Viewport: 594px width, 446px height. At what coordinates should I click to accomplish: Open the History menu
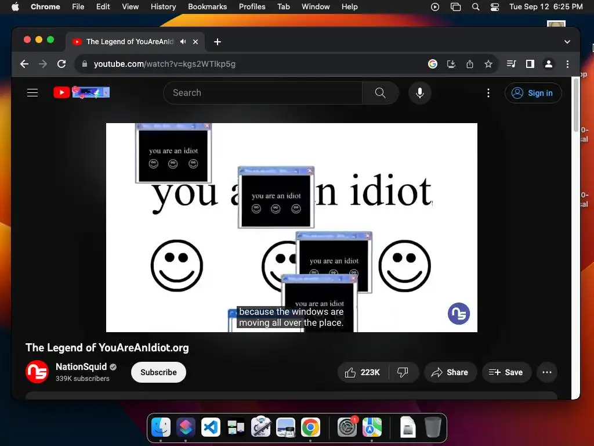(163, 6)
